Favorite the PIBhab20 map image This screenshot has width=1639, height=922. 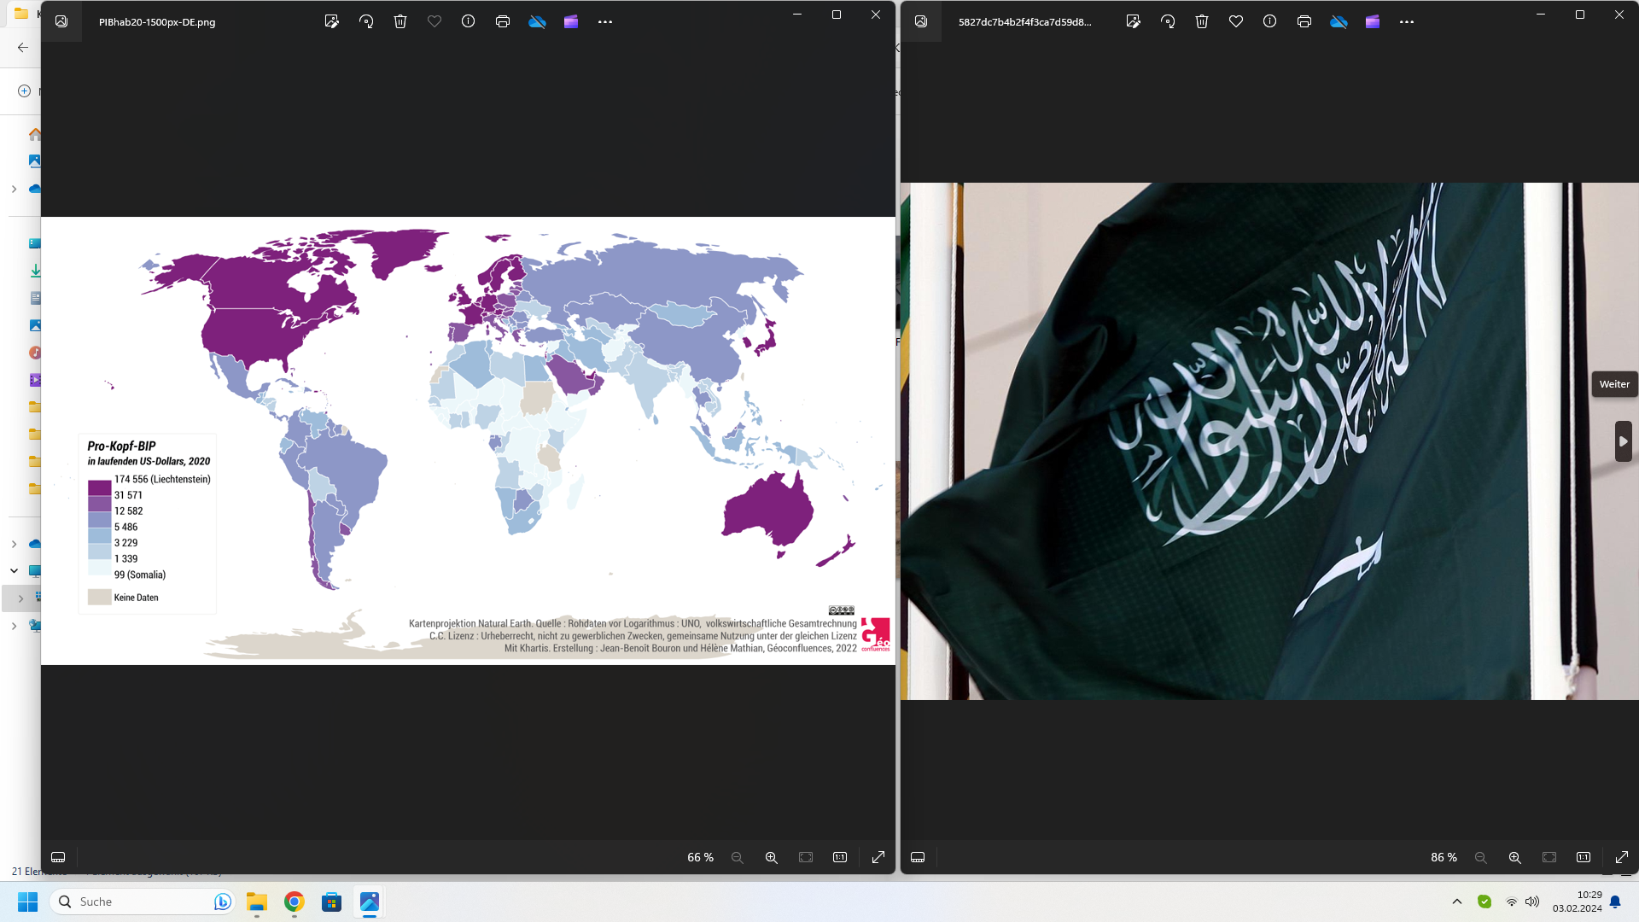pos(435,21)
